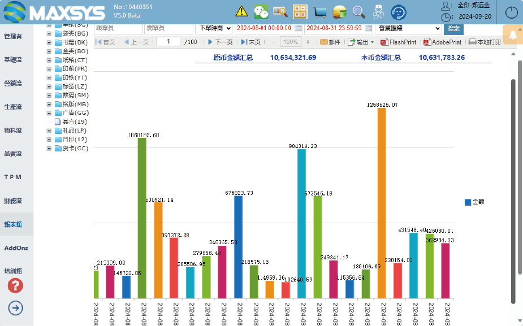Open the 營業匯總 report type dropdown
Viewport: 523px width, 326px height.
coord(408,28)
